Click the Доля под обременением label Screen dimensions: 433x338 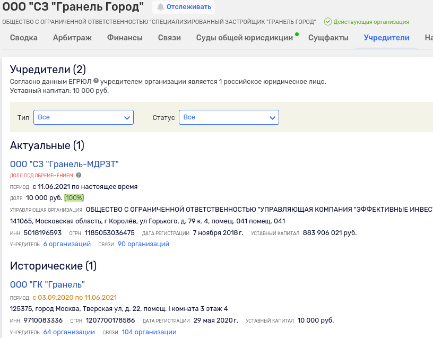[x=41, y=175]
